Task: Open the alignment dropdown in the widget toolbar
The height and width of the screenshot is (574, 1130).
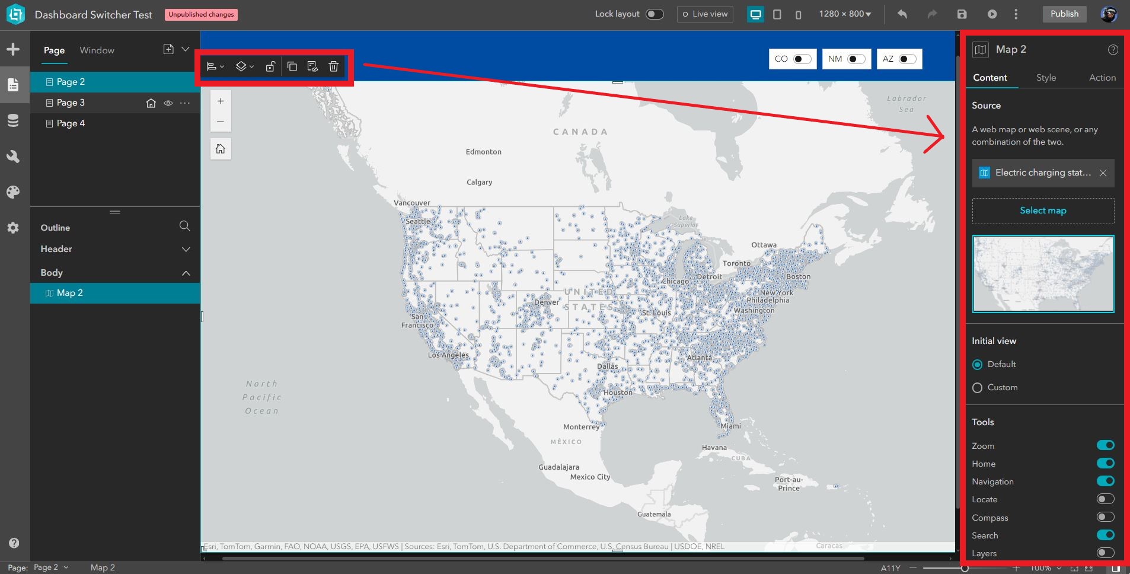Action: 216,66
